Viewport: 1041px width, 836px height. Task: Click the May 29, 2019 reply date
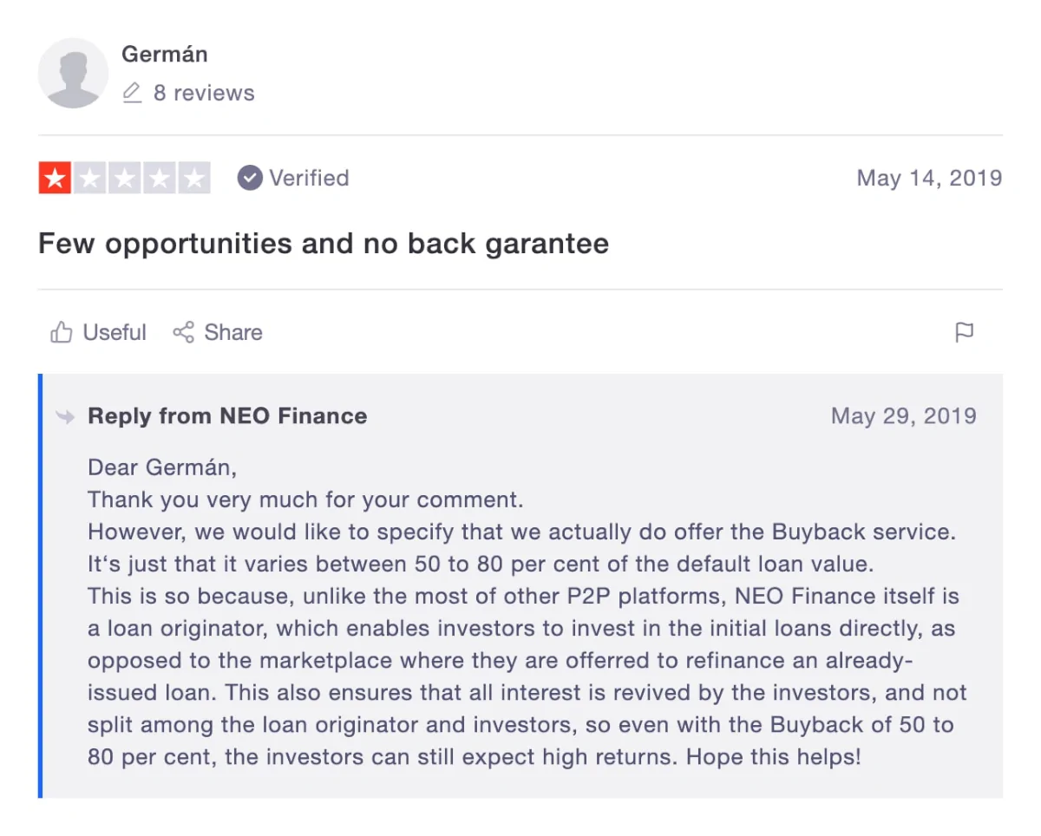click(x=903, y=416)
